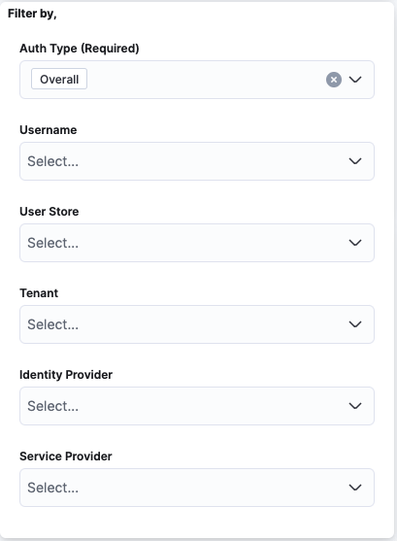The width and height of the screenshot is (397, 541).
Task: Click the Identity Provider field label
Action: (66, 374)
